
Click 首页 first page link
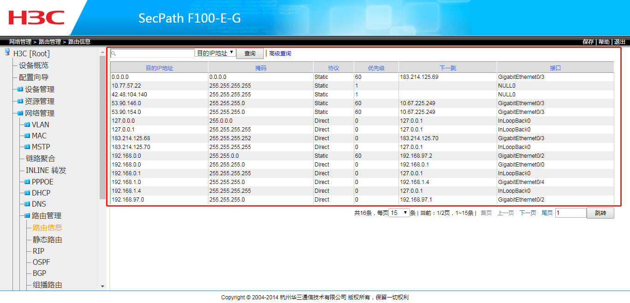486,213
